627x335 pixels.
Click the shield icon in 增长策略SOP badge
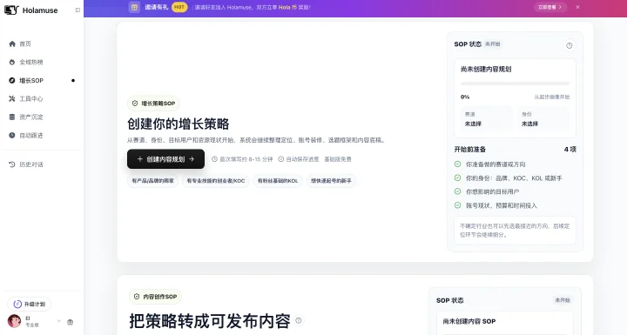(x=135, y=104)
